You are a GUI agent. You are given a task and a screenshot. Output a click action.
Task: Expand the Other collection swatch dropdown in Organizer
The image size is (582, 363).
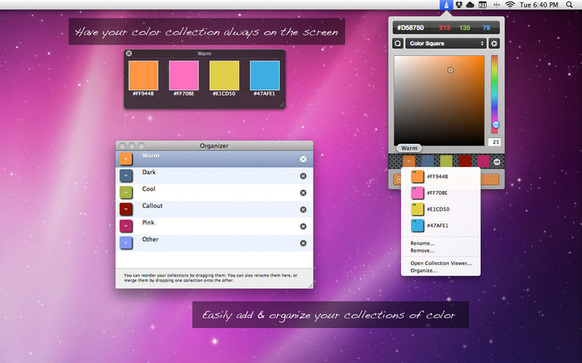pos(125,242)
